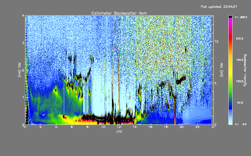
Task: Select the "12:" UTC hour tick
Action: click(119, 127)
